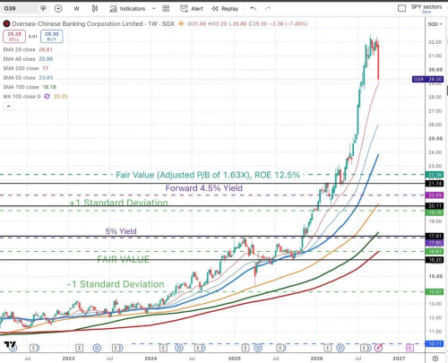Open the earnings E marker after 2026 label
Viewport: 448px width, 363px height.
(x=328, y=348)
